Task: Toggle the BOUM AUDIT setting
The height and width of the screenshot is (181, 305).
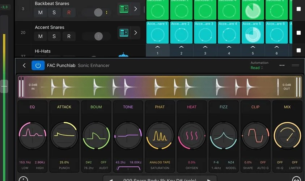Action: pyautogui.click(x=103, y=165)
